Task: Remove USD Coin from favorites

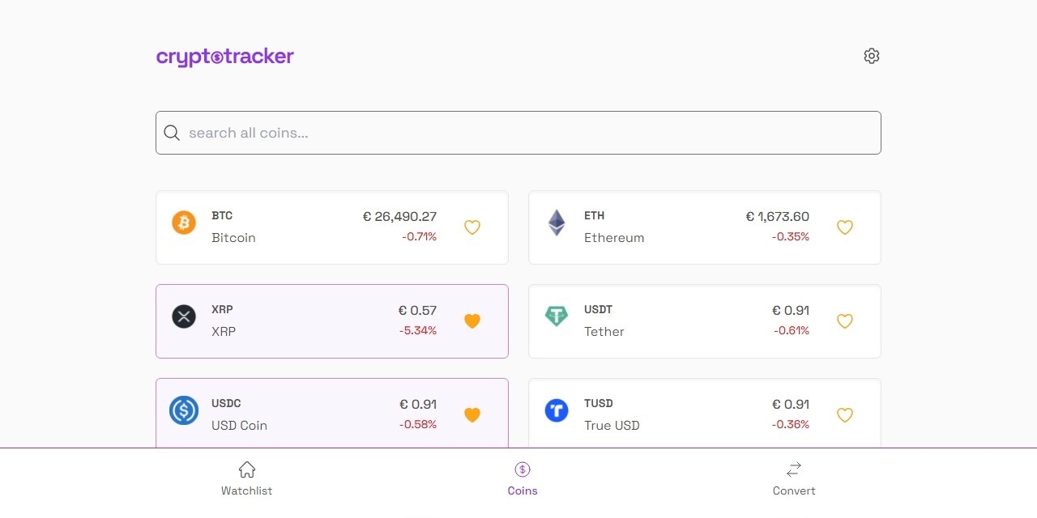Action: [x=472, y=415]
